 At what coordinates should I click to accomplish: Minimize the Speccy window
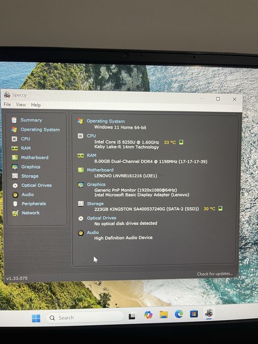tap(202, 98)
